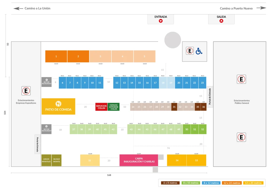Screen dimensions: 270x192
Task: Click the fork-and-spoon icon in Patio de Comida
Action: tap(58, 104)
